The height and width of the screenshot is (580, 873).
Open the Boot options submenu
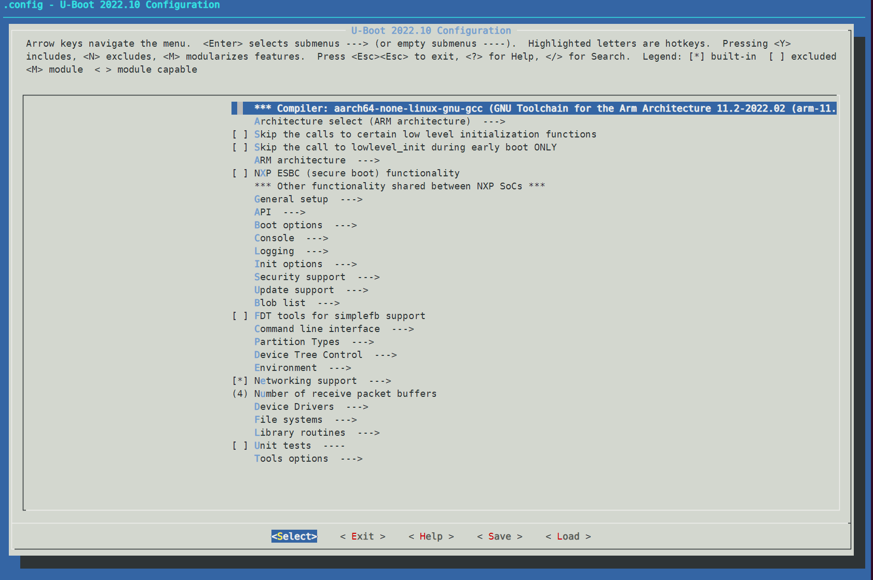coord(305,225)
